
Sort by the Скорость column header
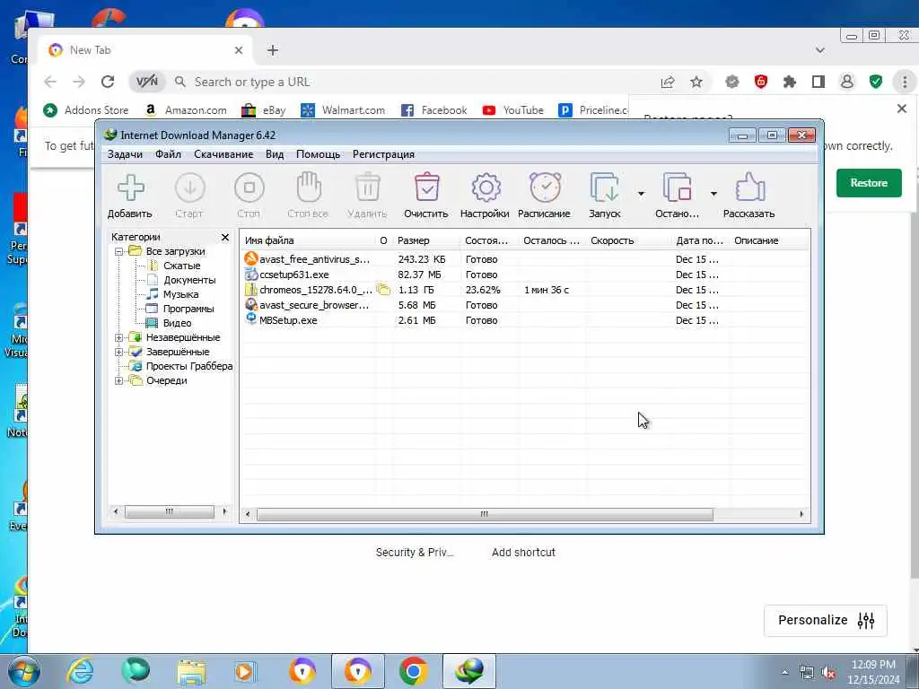pos(628,240)
